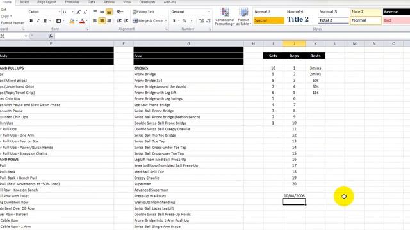Click the Orientation text rotation icon
Screen dimensions: 410x230
tap(120, 11)
